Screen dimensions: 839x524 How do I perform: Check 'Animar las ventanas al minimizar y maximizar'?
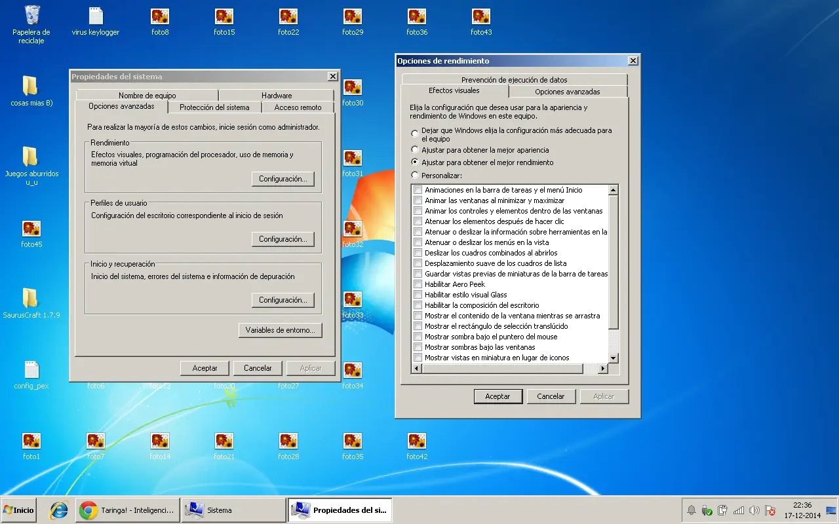(x=418, y=200)
